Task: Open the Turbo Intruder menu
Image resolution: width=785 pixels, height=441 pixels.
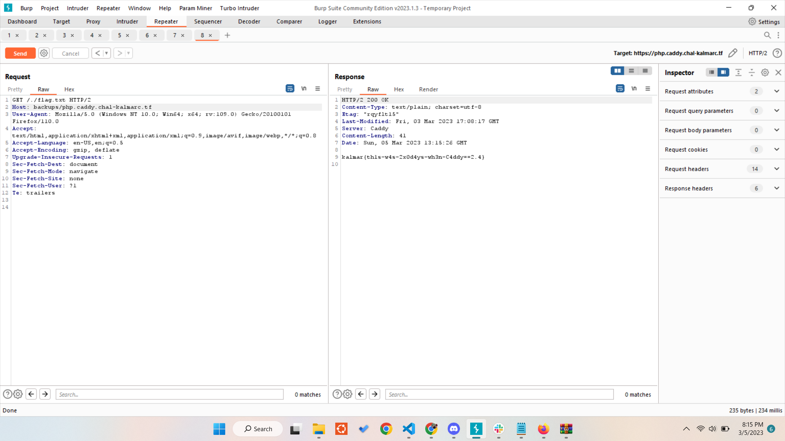Action: (x=240, y=8)
